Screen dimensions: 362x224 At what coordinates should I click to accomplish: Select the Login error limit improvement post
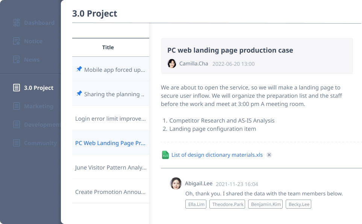[111, 119]
